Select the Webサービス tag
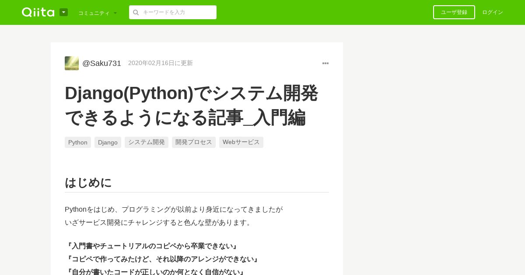The height and width of the screenshot is (275, 525). [241, 142]
